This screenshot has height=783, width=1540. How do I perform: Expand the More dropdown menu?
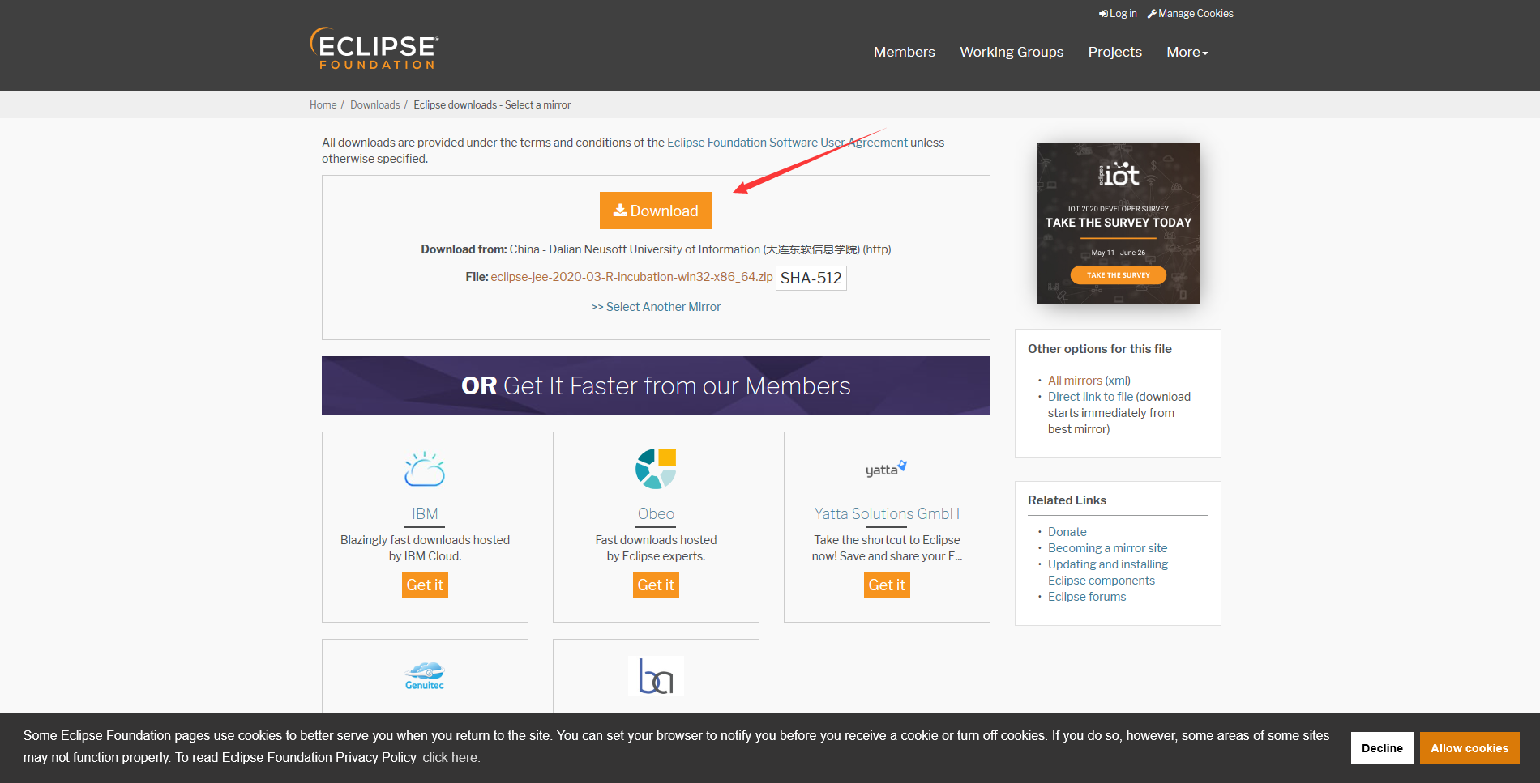coord(1187,52)
